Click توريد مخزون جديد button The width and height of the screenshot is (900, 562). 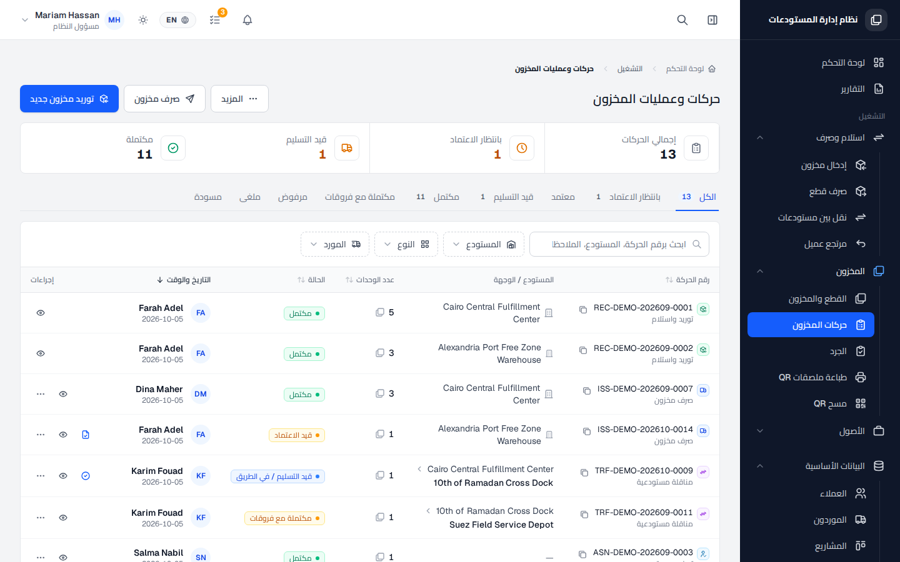(69, 99)
